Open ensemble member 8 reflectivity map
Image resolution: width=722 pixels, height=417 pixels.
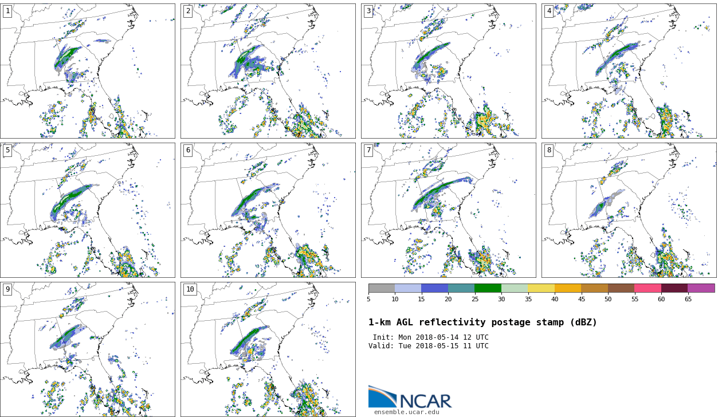tap(629, 210)
